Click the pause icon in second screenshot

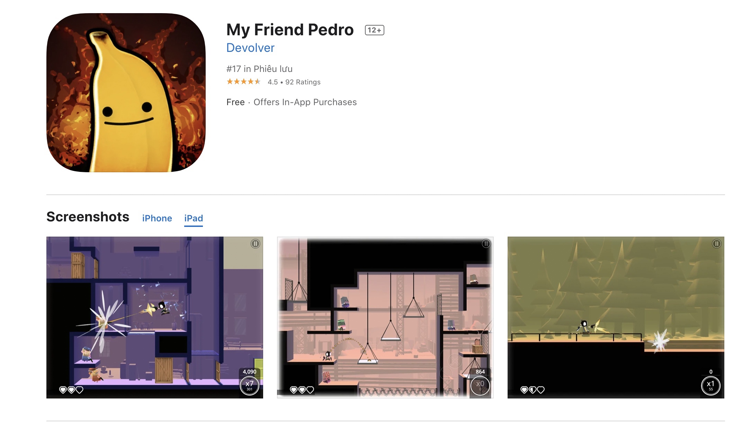tap(486, 244)
